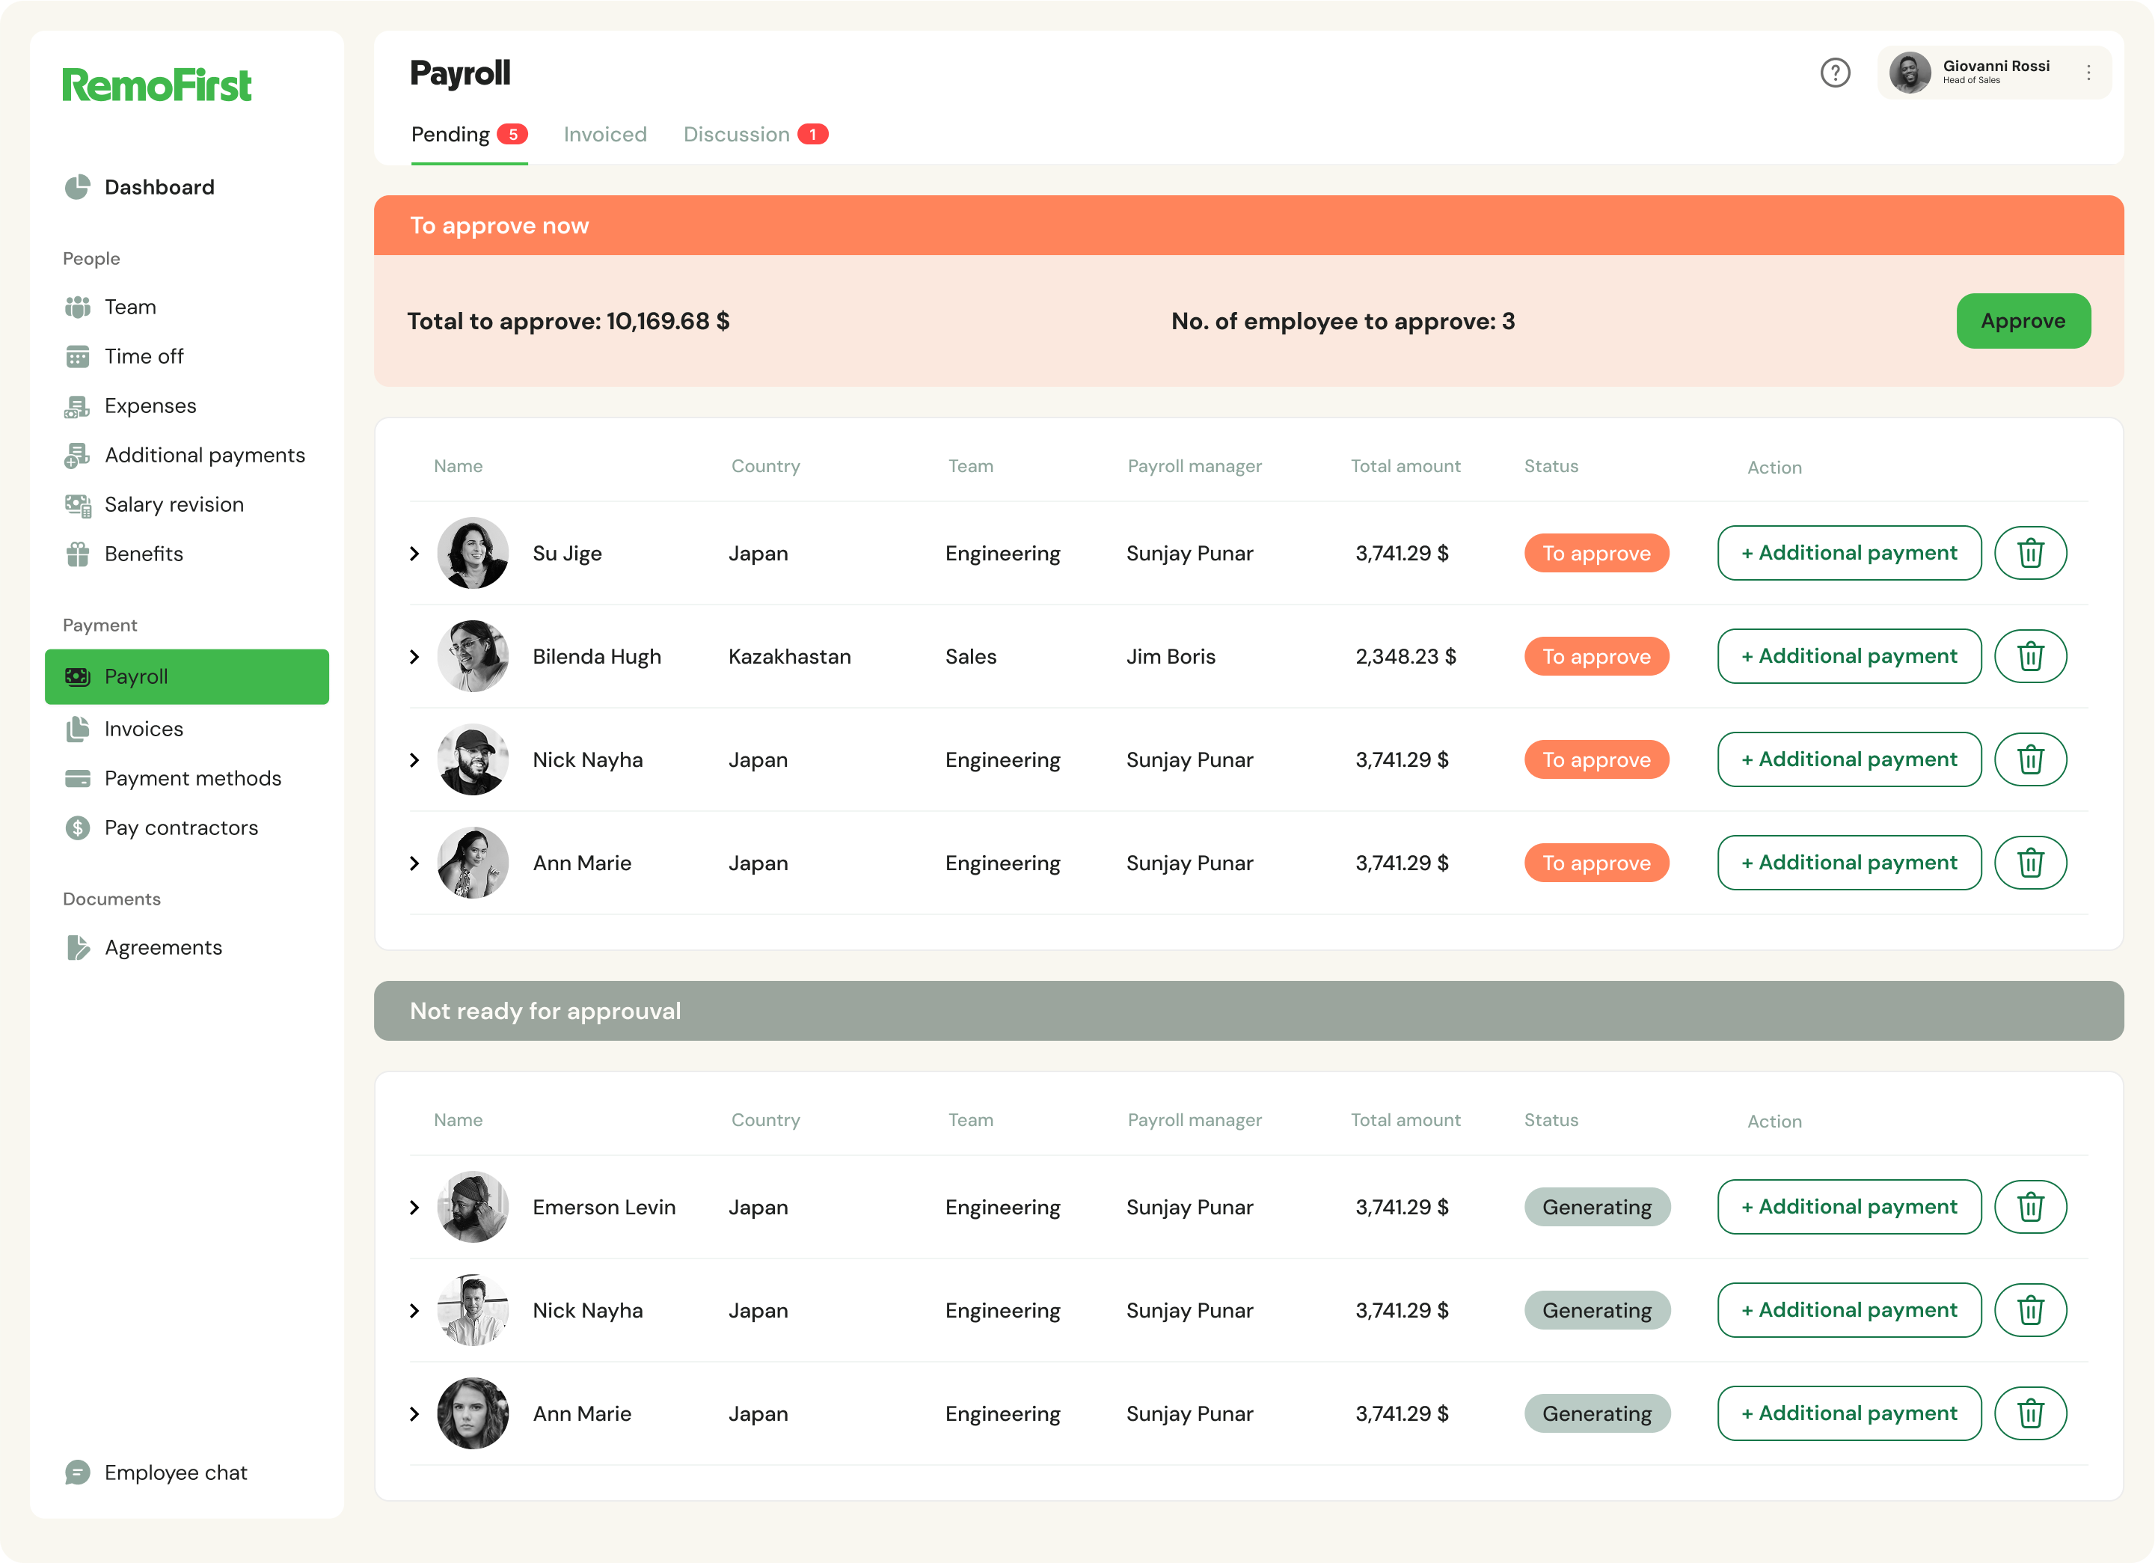Expand Bilenda Hugh's payroll row
The image size is (2155, 1563).
tap(414, 657)
